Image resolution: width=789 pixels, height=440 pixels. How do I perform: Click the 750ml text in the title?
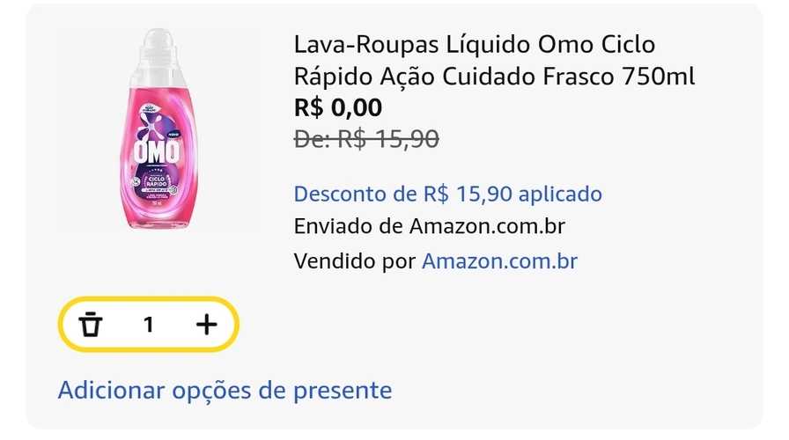click(x=658, y=77)
